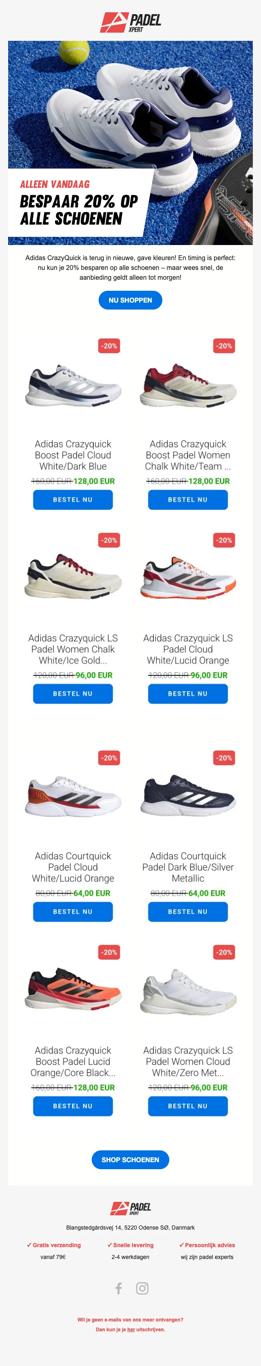Click the Padel Xpert logo in the footer
Image resolution: width=261 pixels, height=1366 pixels.
[x=130, y=1208]
